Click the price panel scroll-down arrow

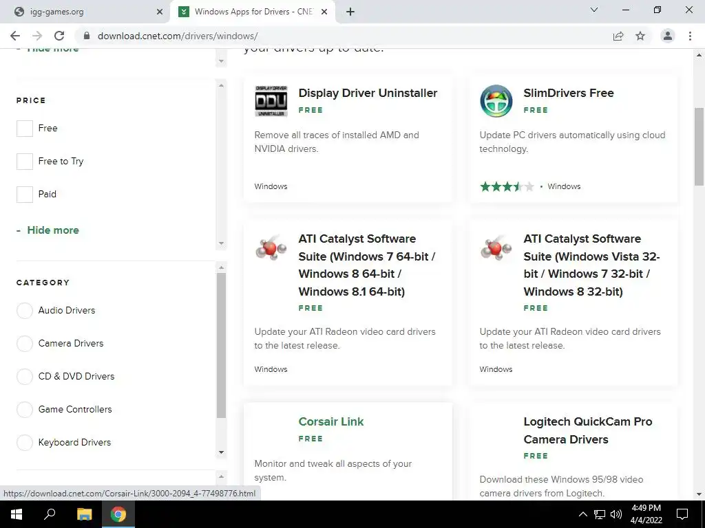tap(221, 243)
